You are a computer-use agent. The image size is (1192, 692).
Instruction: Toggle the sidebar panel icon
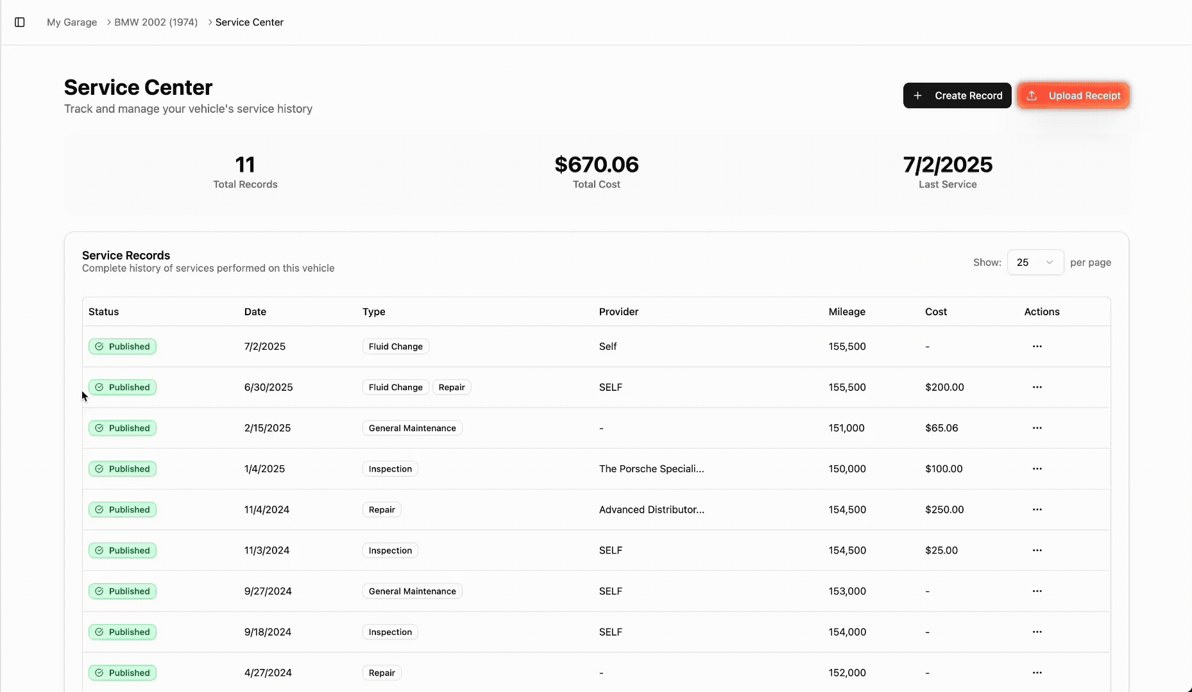click(20, 22)
